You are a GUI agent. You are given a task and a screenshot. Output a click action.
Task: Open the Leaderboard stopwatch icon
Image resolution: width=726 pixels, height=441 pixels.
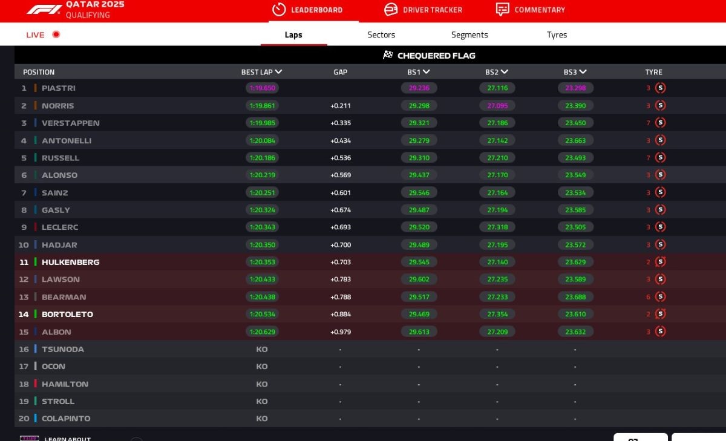click(x=278, y=10)
